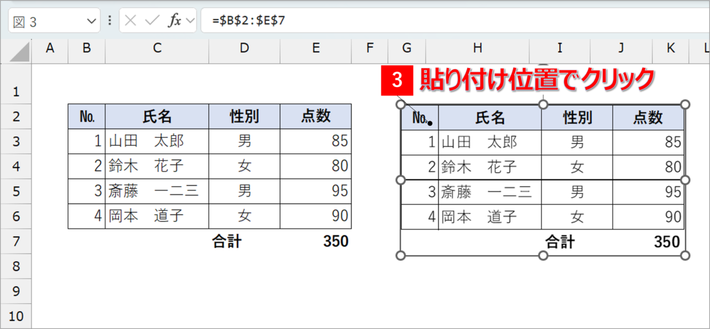Image resolution: width=710 pixels, height=329 pixels.
Task: Click the score 80 cell in column E
Action: 315,167
